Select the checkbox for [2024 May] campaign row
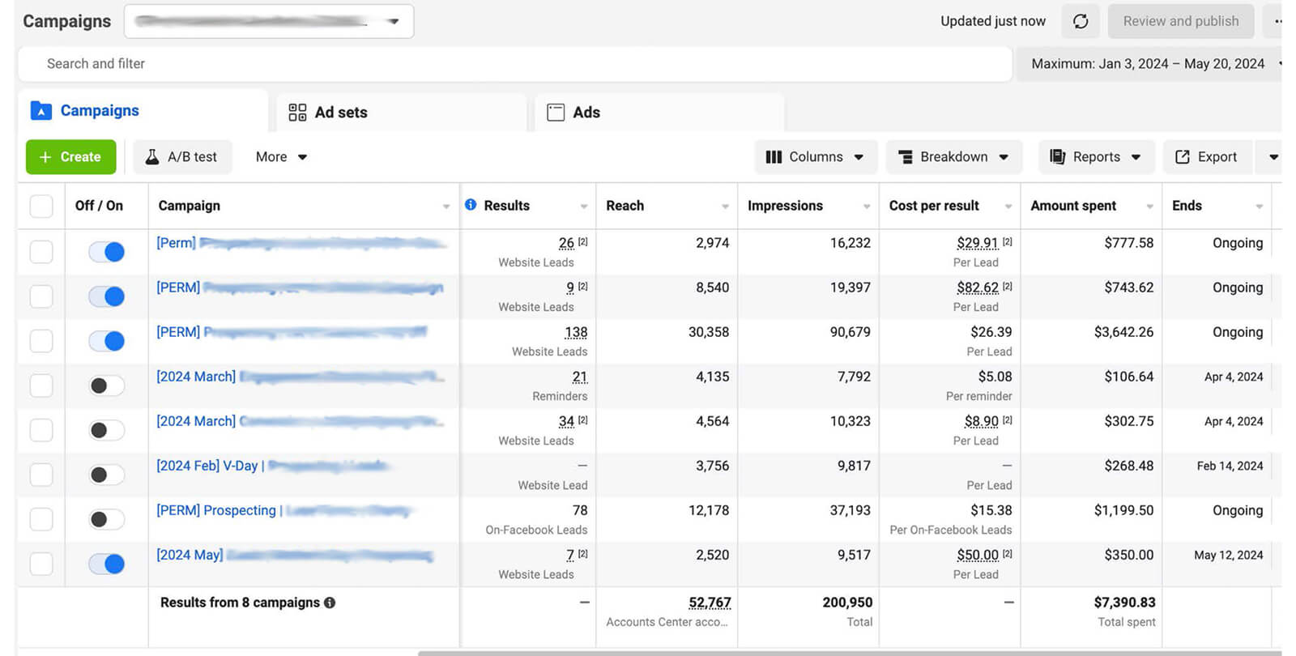1296x656 pixels. point(41,564)
